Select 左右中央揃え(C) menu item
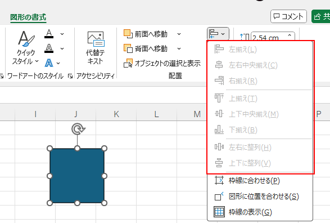330x223 pixels. coord(260,65)
